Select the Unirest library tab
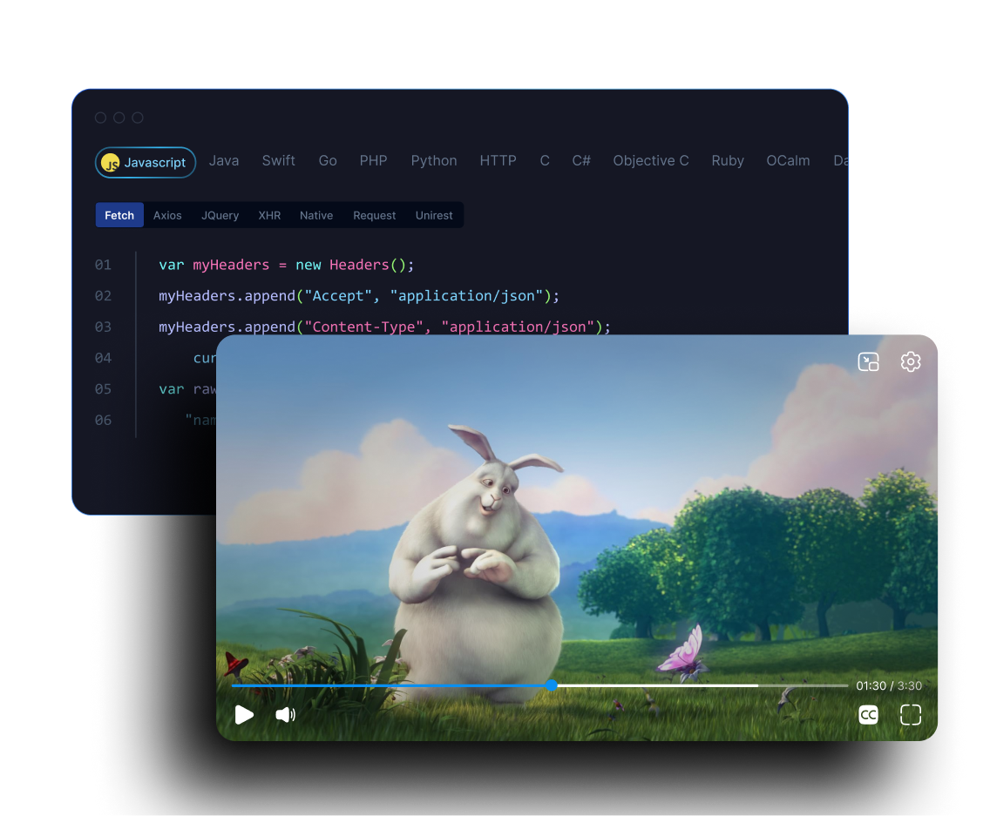This screenshot has width=990, height=816. coord(434,215)
